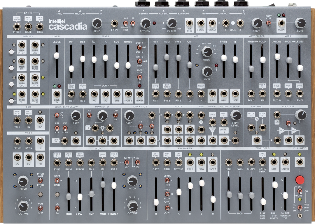Click the mixer IN 1 slider cap
This screenshot has height=224, width=315.
pos(71,69)
